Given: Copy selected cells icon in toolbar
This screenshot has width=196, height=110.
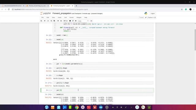Looking at the screenshot, I should 51,21.
